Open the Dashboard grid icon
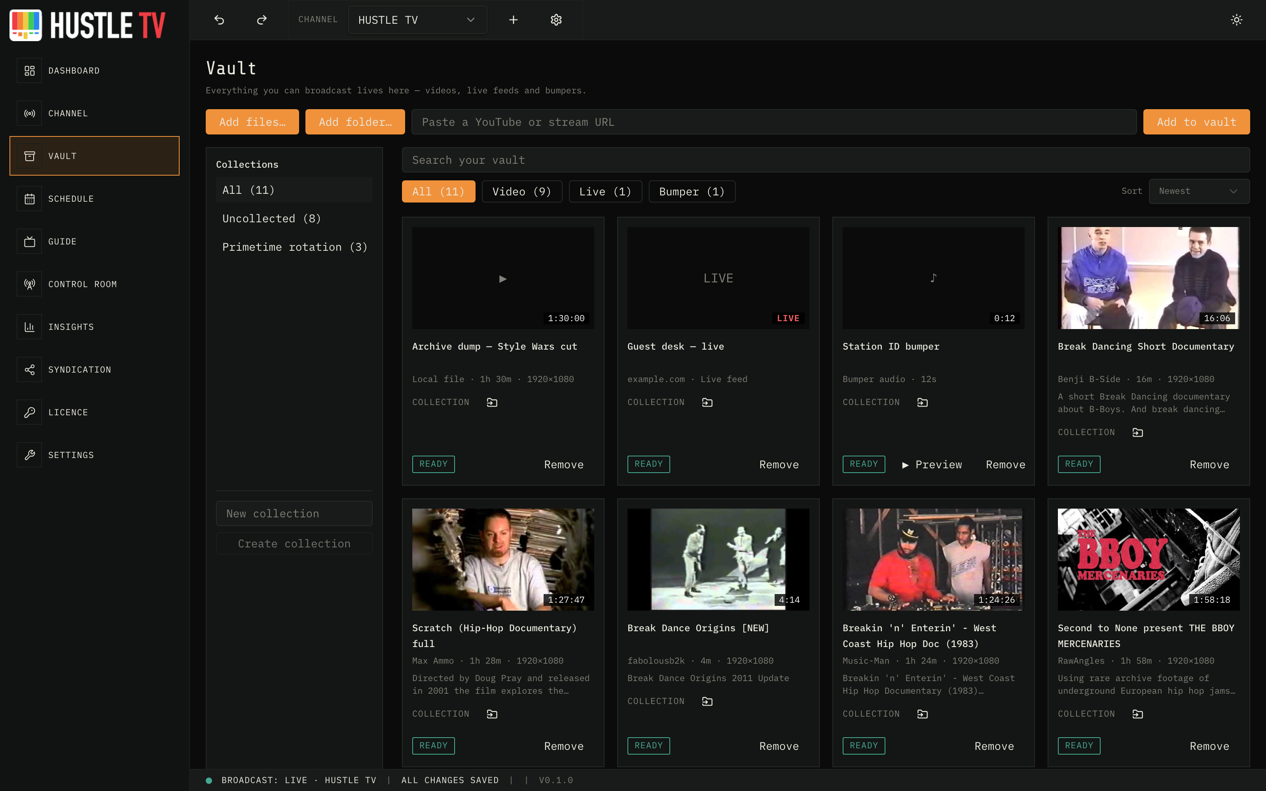 (x=29, y=71)
